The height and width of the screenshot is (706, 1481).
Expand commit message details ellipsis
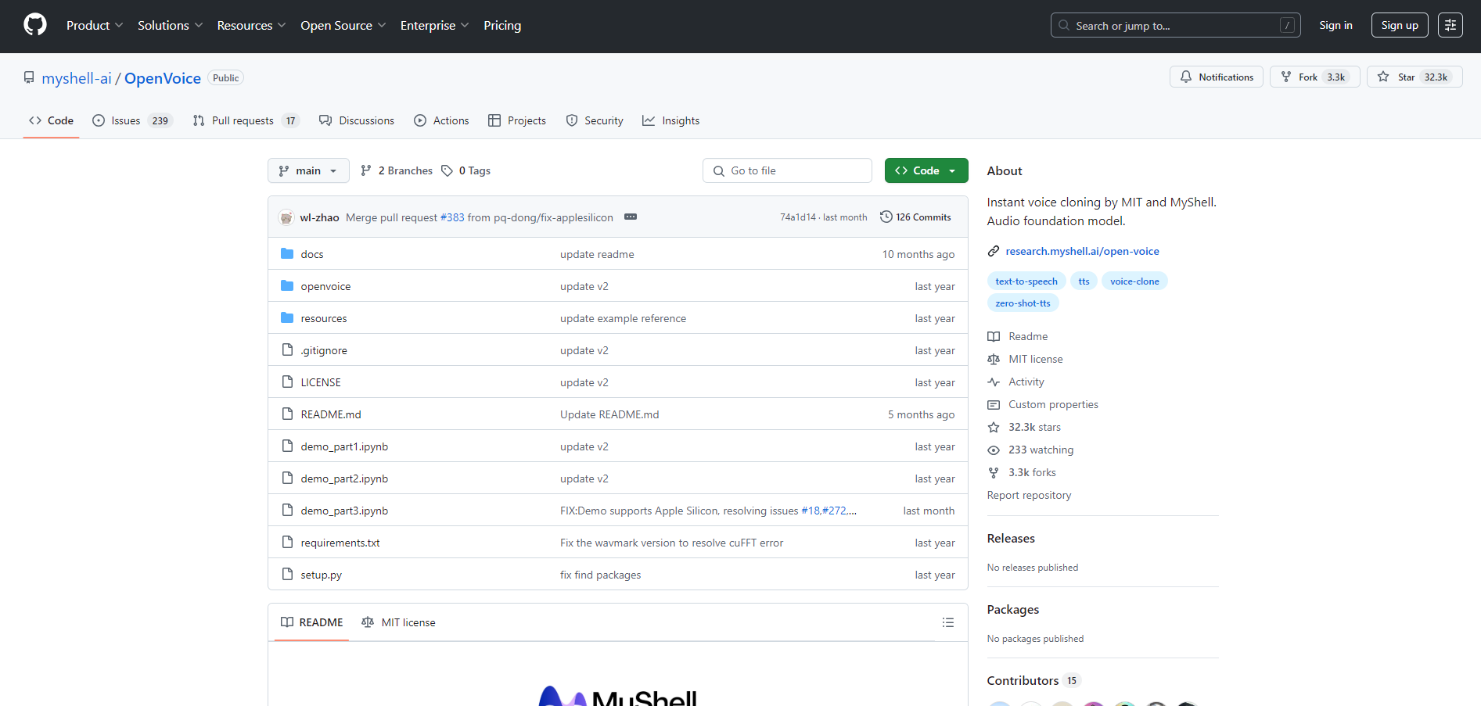coord(631,217)
